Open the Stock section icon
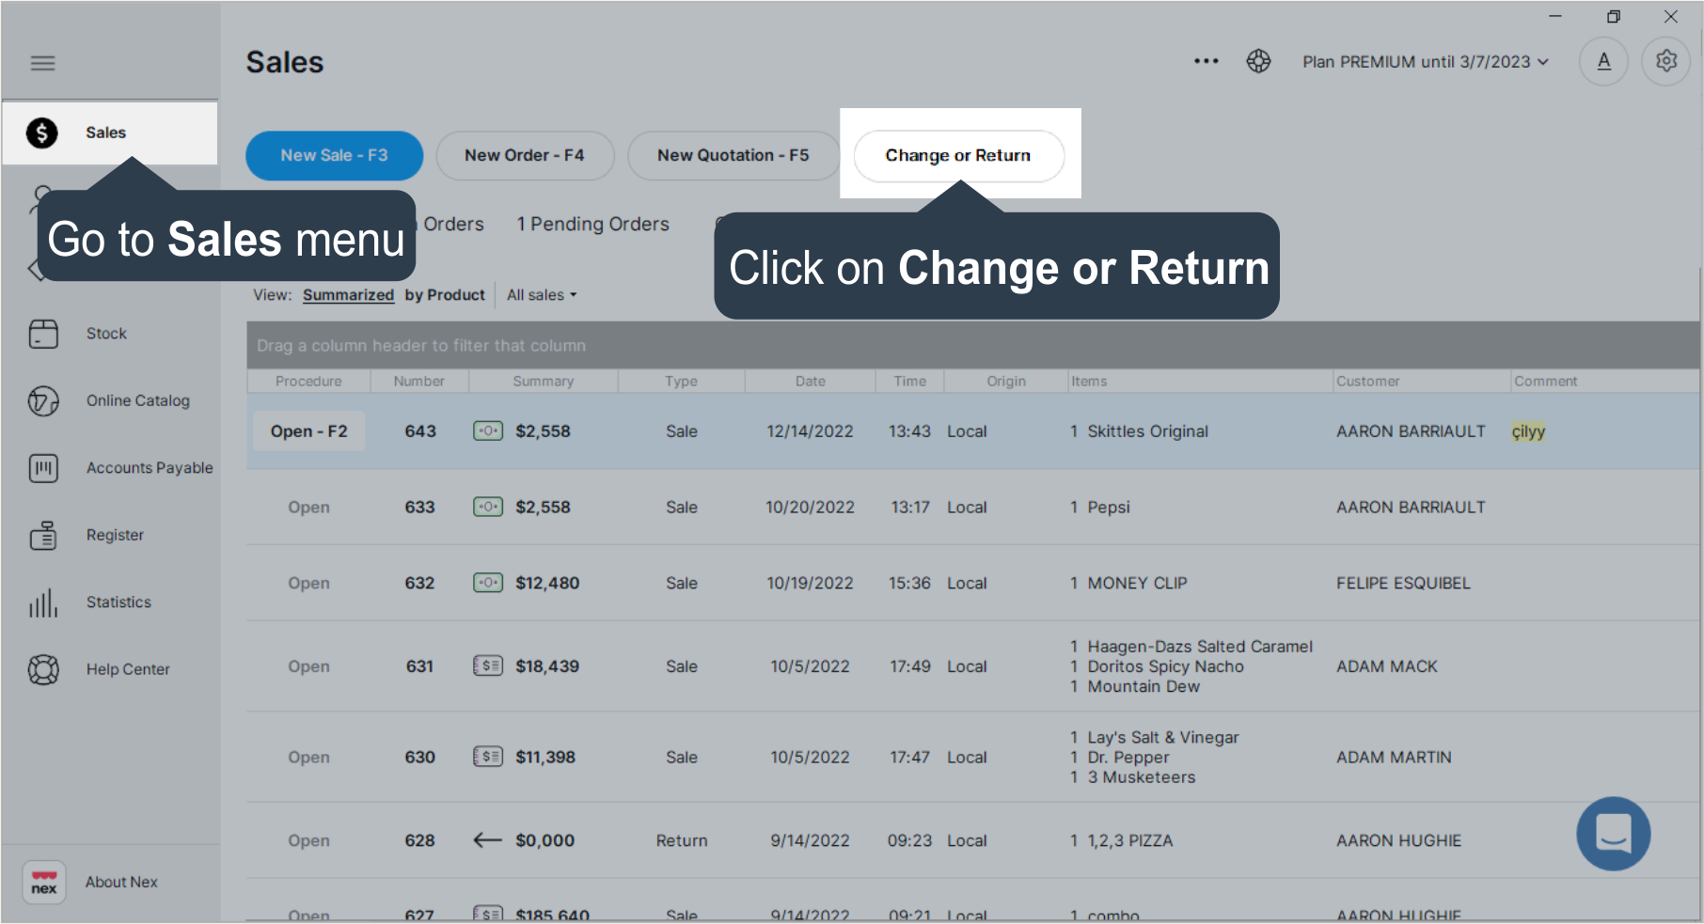The image size is (1704, 924). point(43,334)
